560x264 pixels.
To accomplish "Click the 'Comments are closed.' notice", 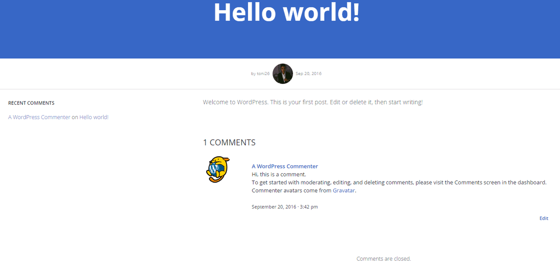I will point(384,259).
